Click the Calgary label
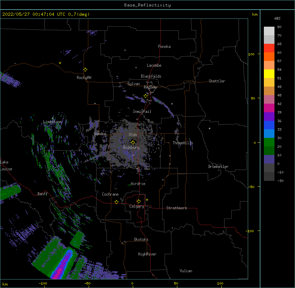295x288 pixels. click(x=137, y=206)
